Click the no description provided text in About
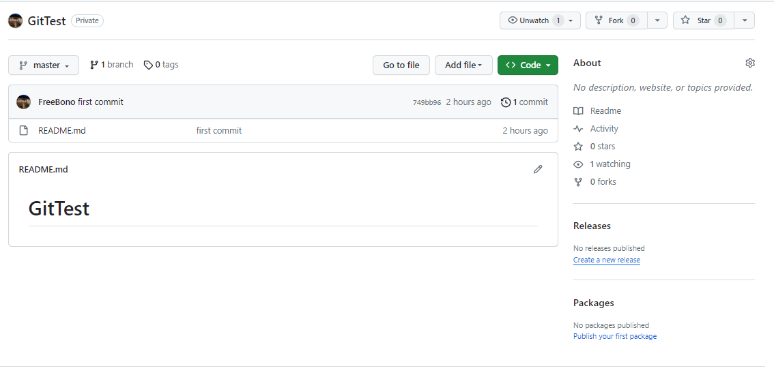Screen dimensions: 774x377 [x=663, y=88]
